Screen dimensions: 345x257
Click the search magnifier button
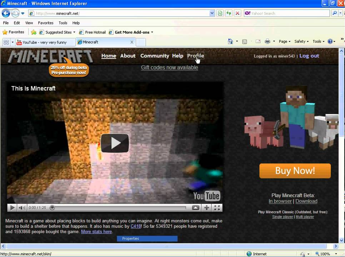coord(334,14)
